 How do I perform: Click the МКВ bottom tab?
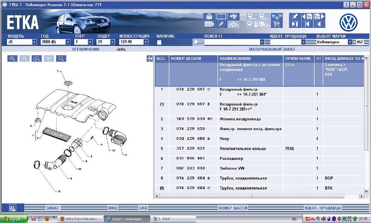(x=113, y=208)
